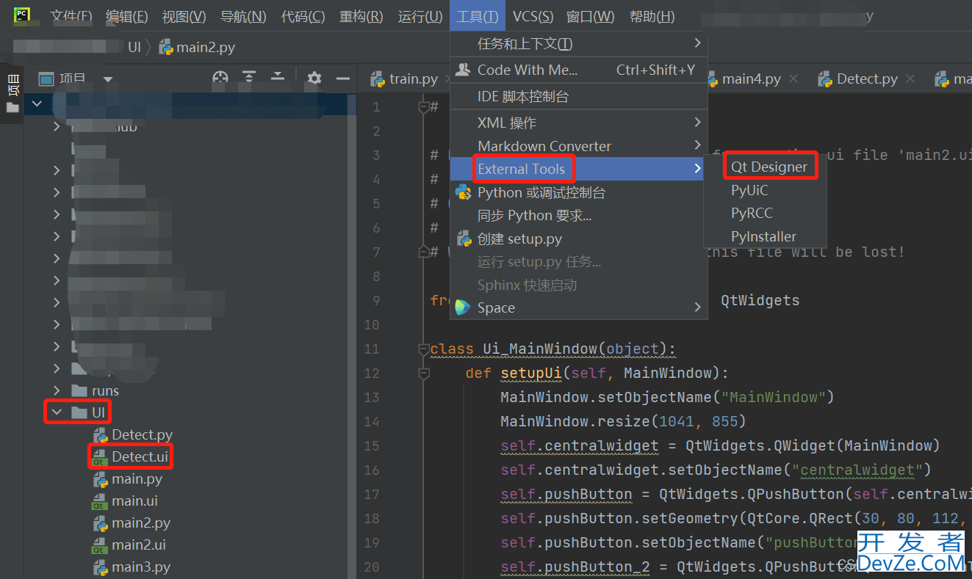Open the 代码(C) menu
The image size is (972, 579).
[303, 16]
